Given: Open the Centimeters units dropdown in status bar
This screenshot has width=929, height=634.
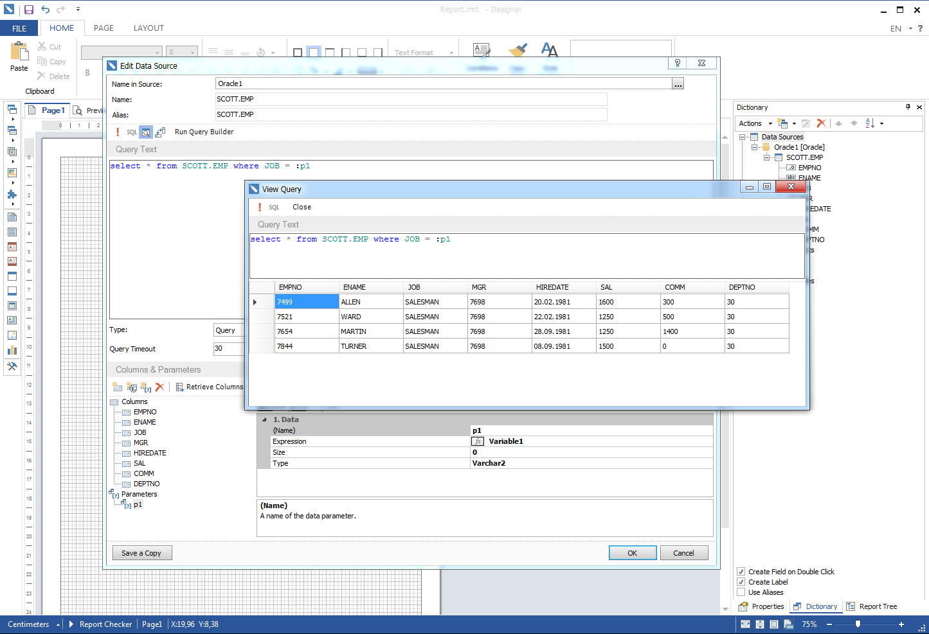Looking at the screenshot, I should pyautogui.click(x=33, y=624).
